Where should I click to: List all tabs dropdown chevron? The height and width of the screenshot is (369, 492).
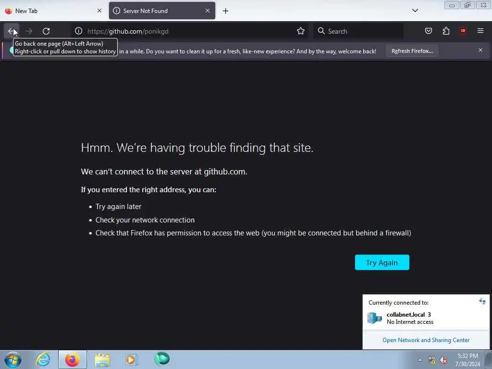pyautogui.click(x=415, y=11)
